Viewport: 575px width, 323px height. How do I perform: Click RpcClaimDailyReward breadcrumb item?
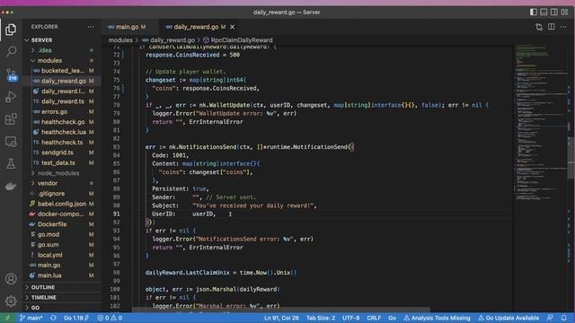click(237, 39)
